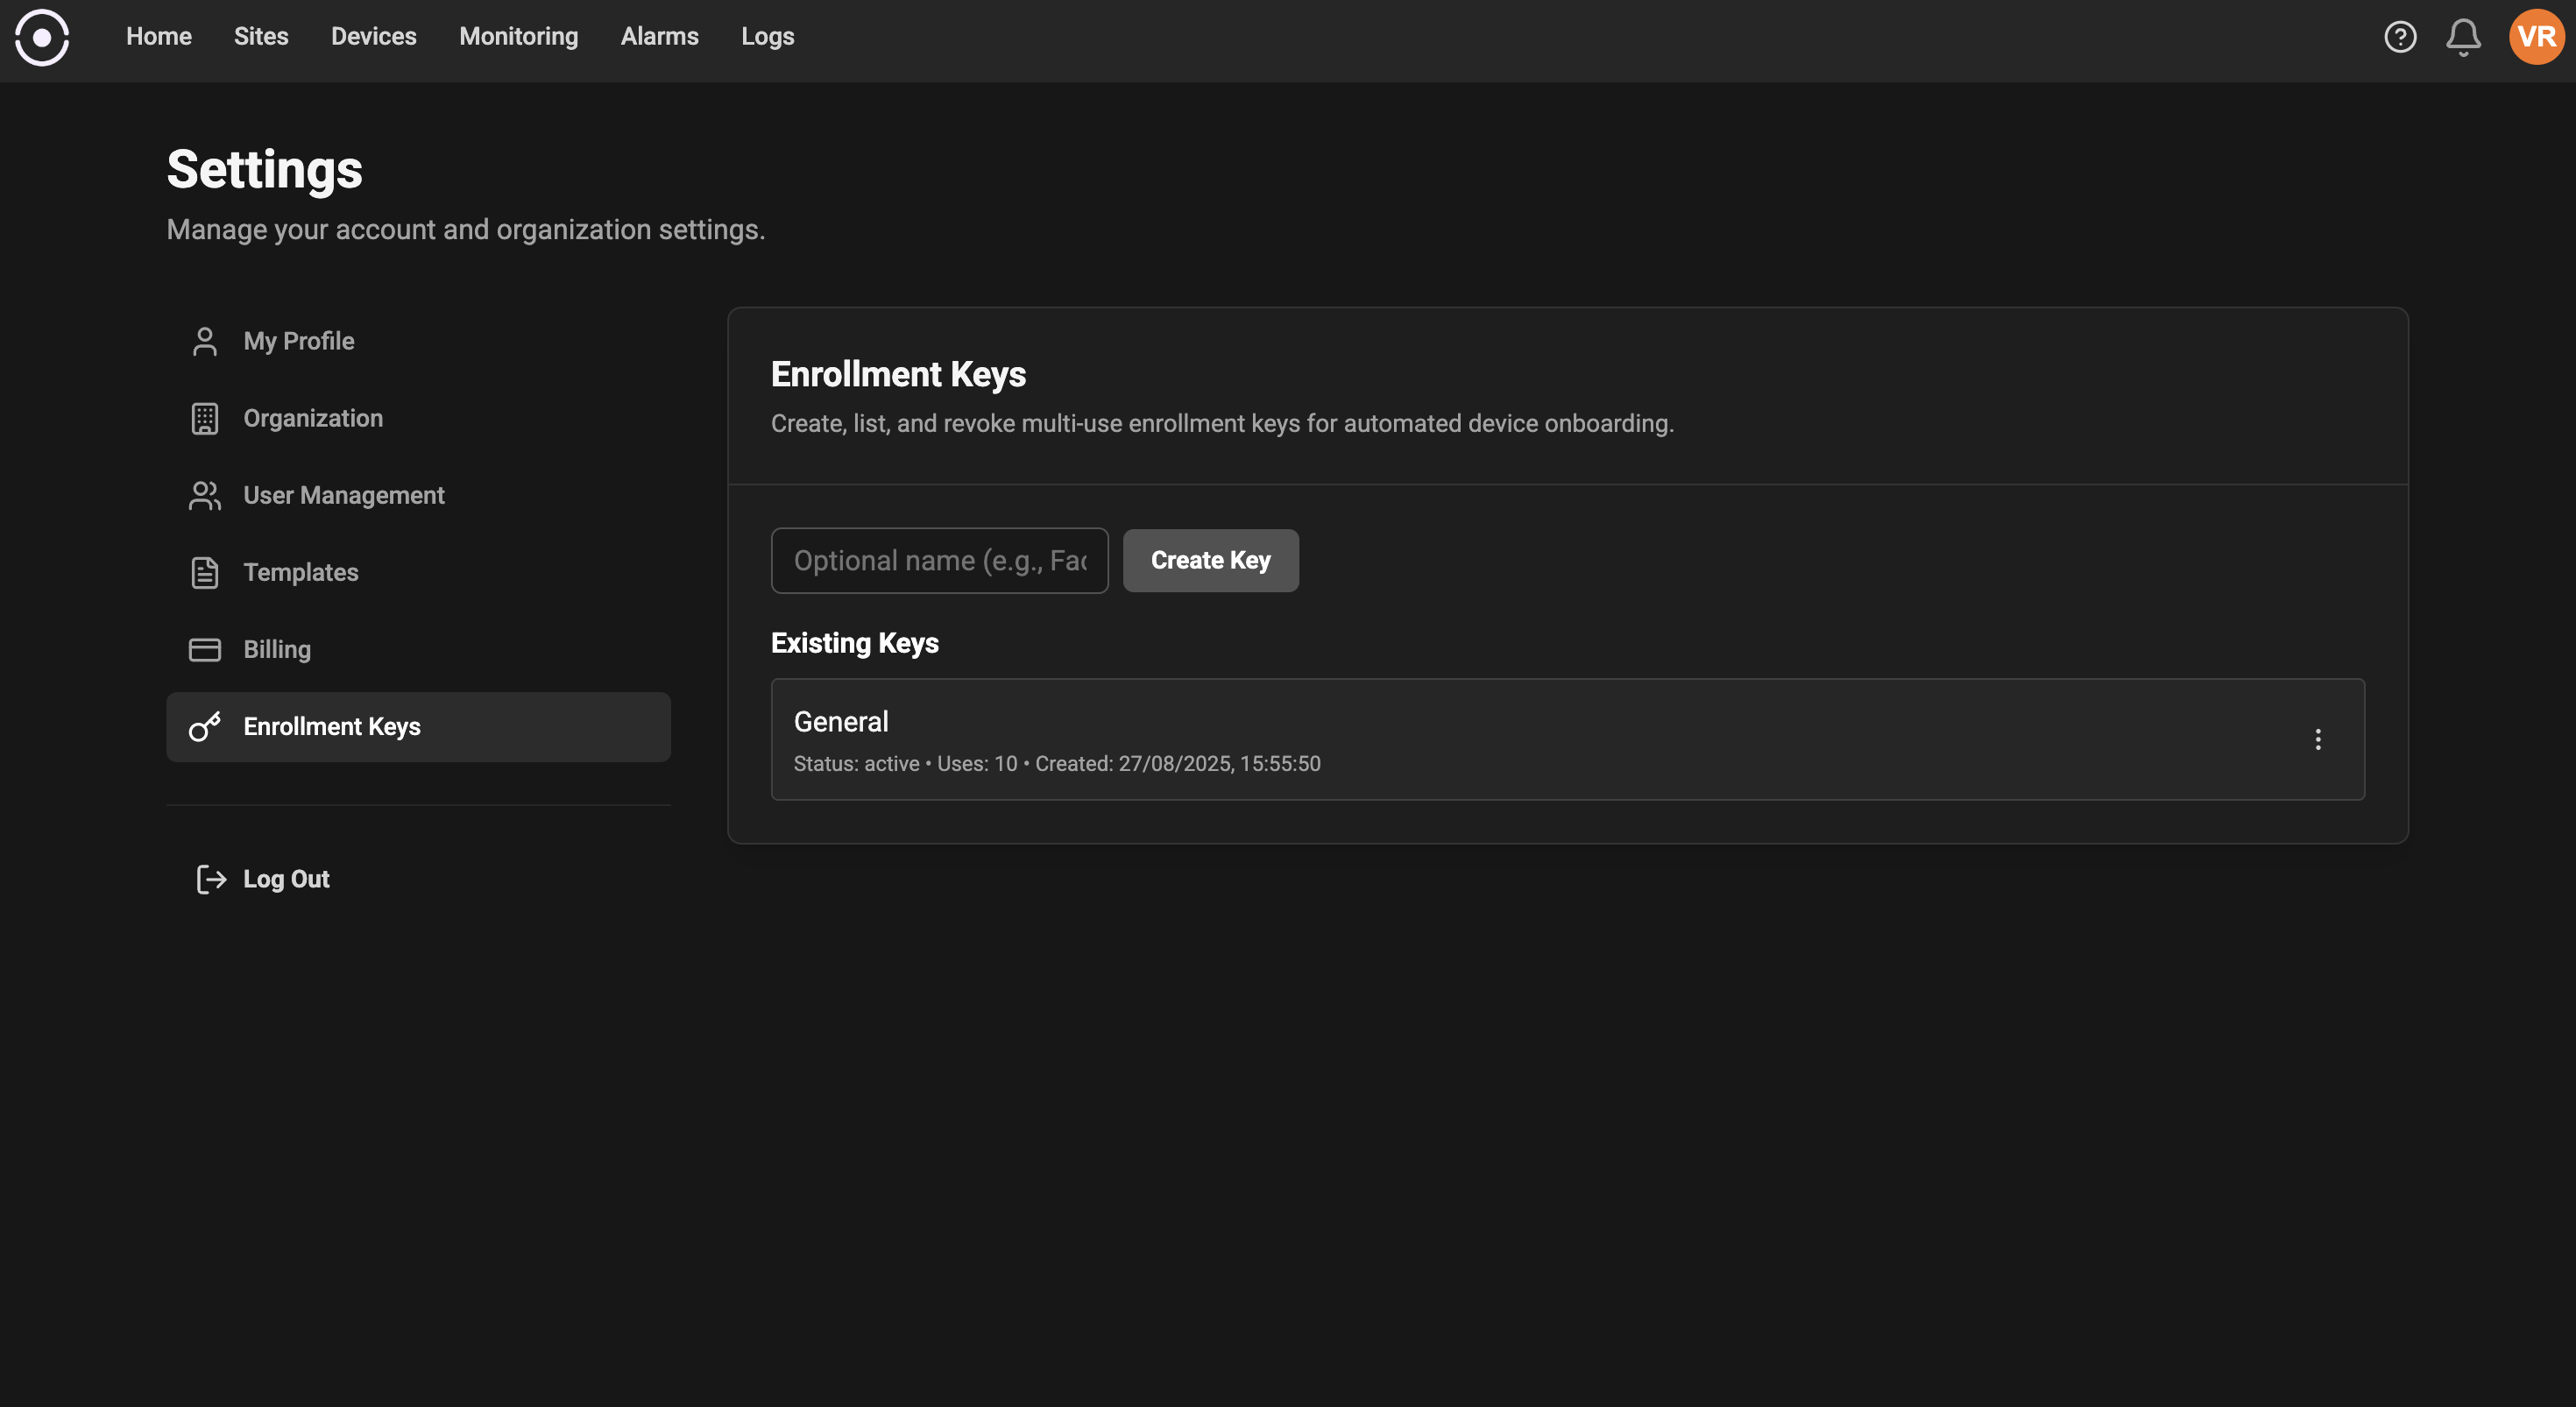Open the Logs page

(x=767, y=36)
